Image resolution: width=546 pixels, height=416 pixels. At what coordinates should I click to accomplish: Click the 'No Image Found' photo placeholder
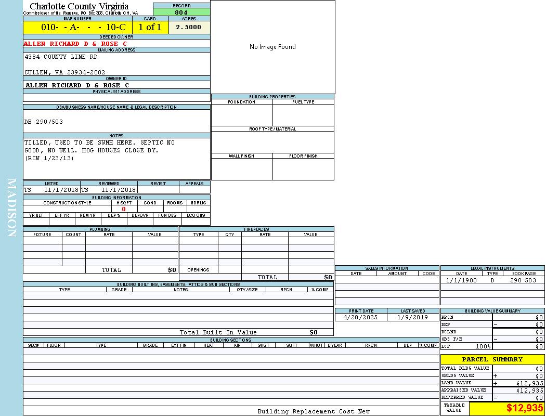click(272, 47)
